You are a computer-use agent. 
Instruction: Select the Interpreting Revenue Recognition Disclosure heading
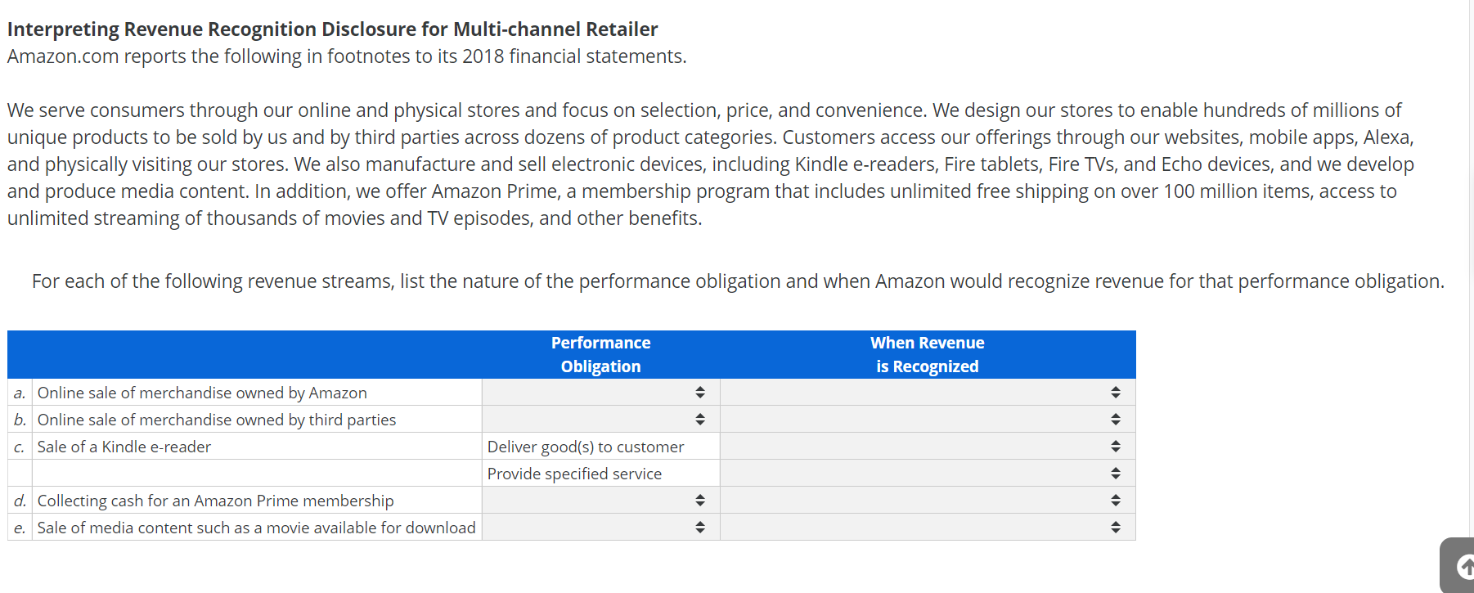pos(332,29)
